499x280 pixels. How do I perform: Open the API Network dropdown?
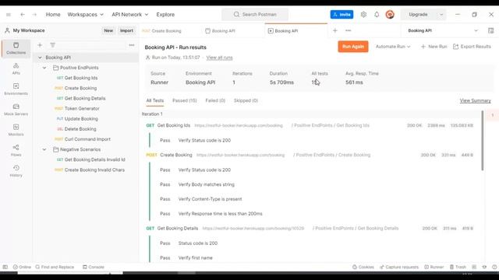point(130,15)
